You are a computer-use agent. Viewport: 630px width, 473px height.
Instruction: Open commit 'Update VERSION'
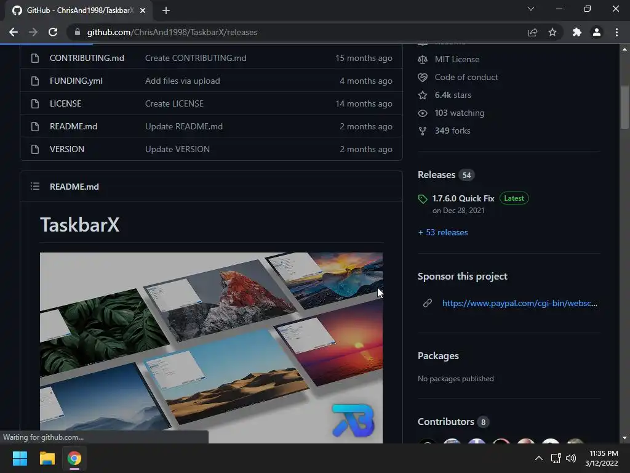[177, 149]
